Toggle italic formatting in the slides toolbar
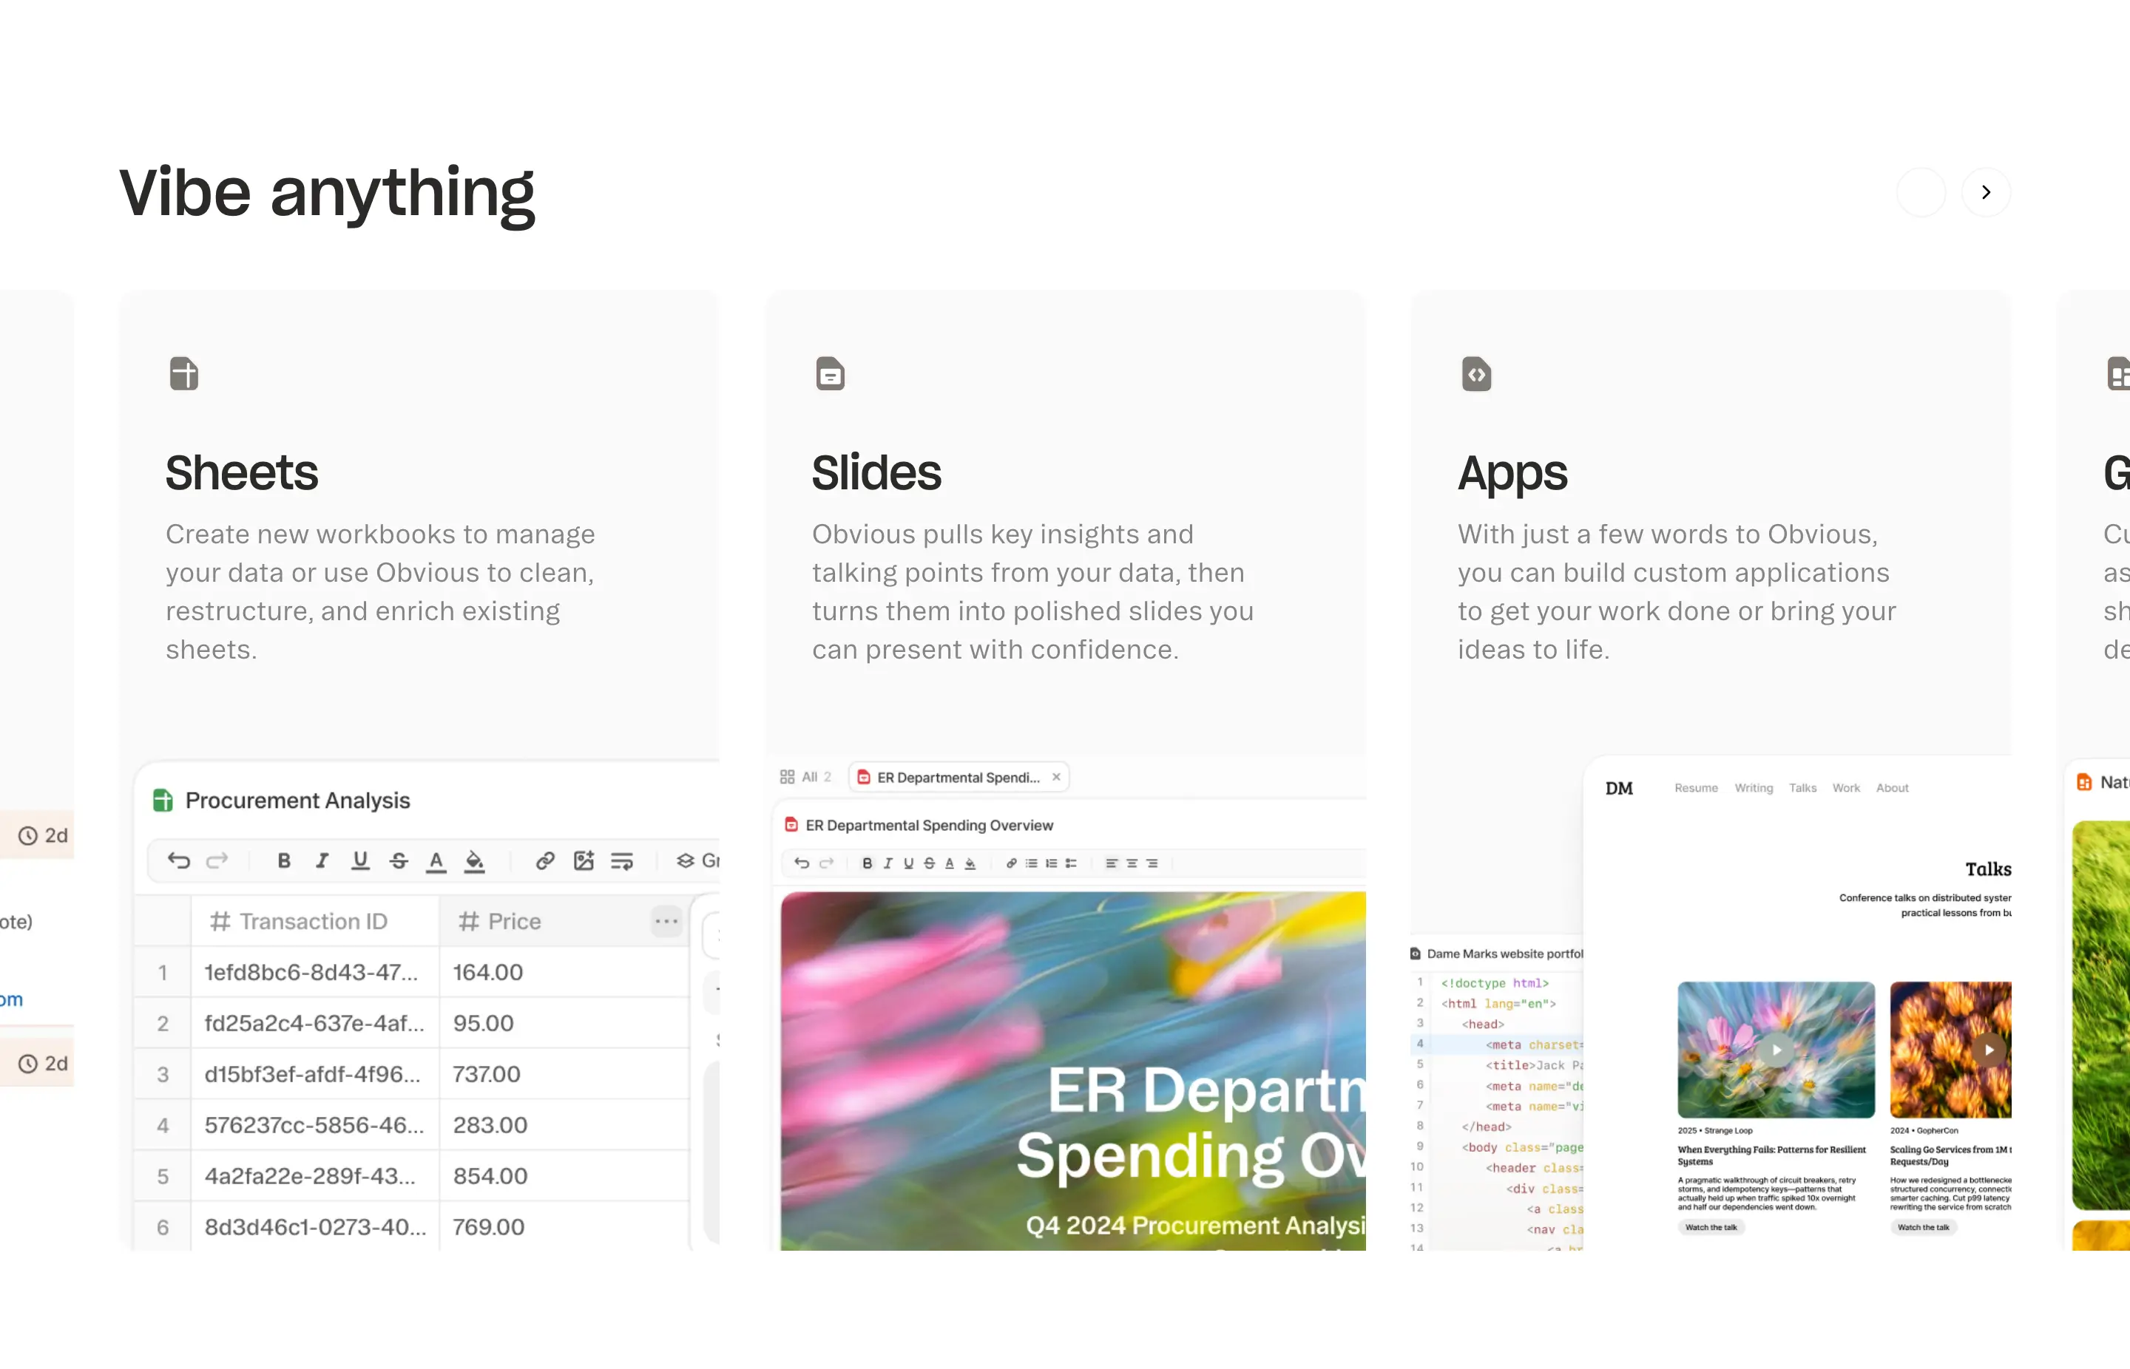 click(x=887, y=863)
